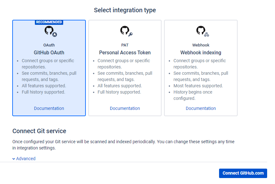The height and width of the screenshot is (184, 275).
Task: Click the small Webhook type label
Action: (x=201, y=45)
